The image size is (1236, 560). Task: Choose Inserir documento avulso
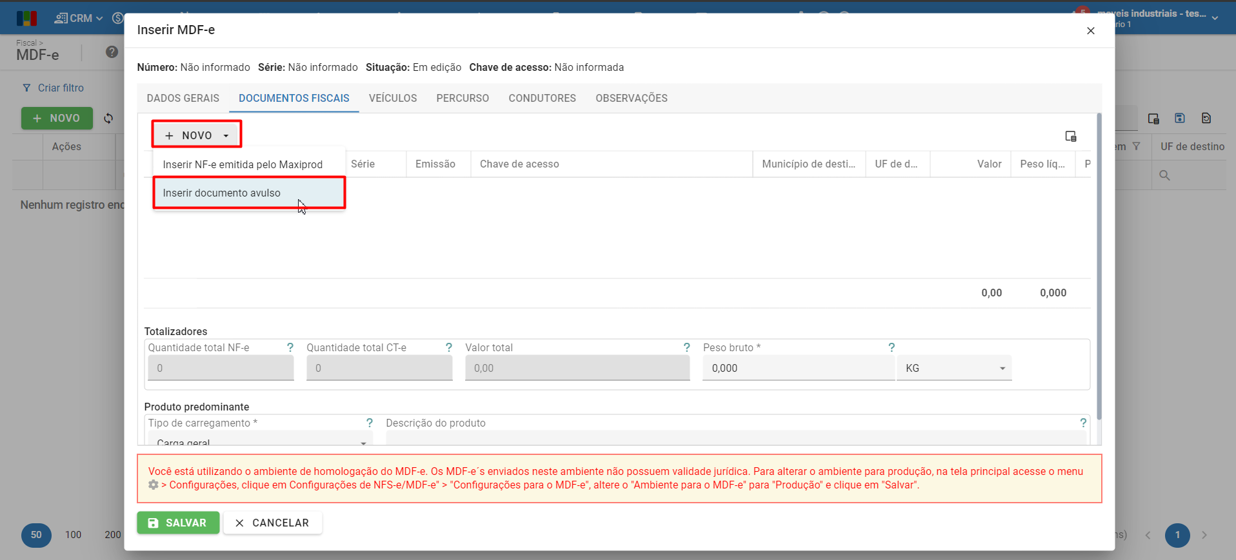click(249, 193)
